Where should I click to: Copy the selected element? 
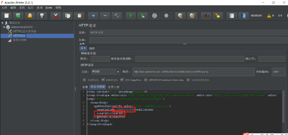click(x=68, y=16)
